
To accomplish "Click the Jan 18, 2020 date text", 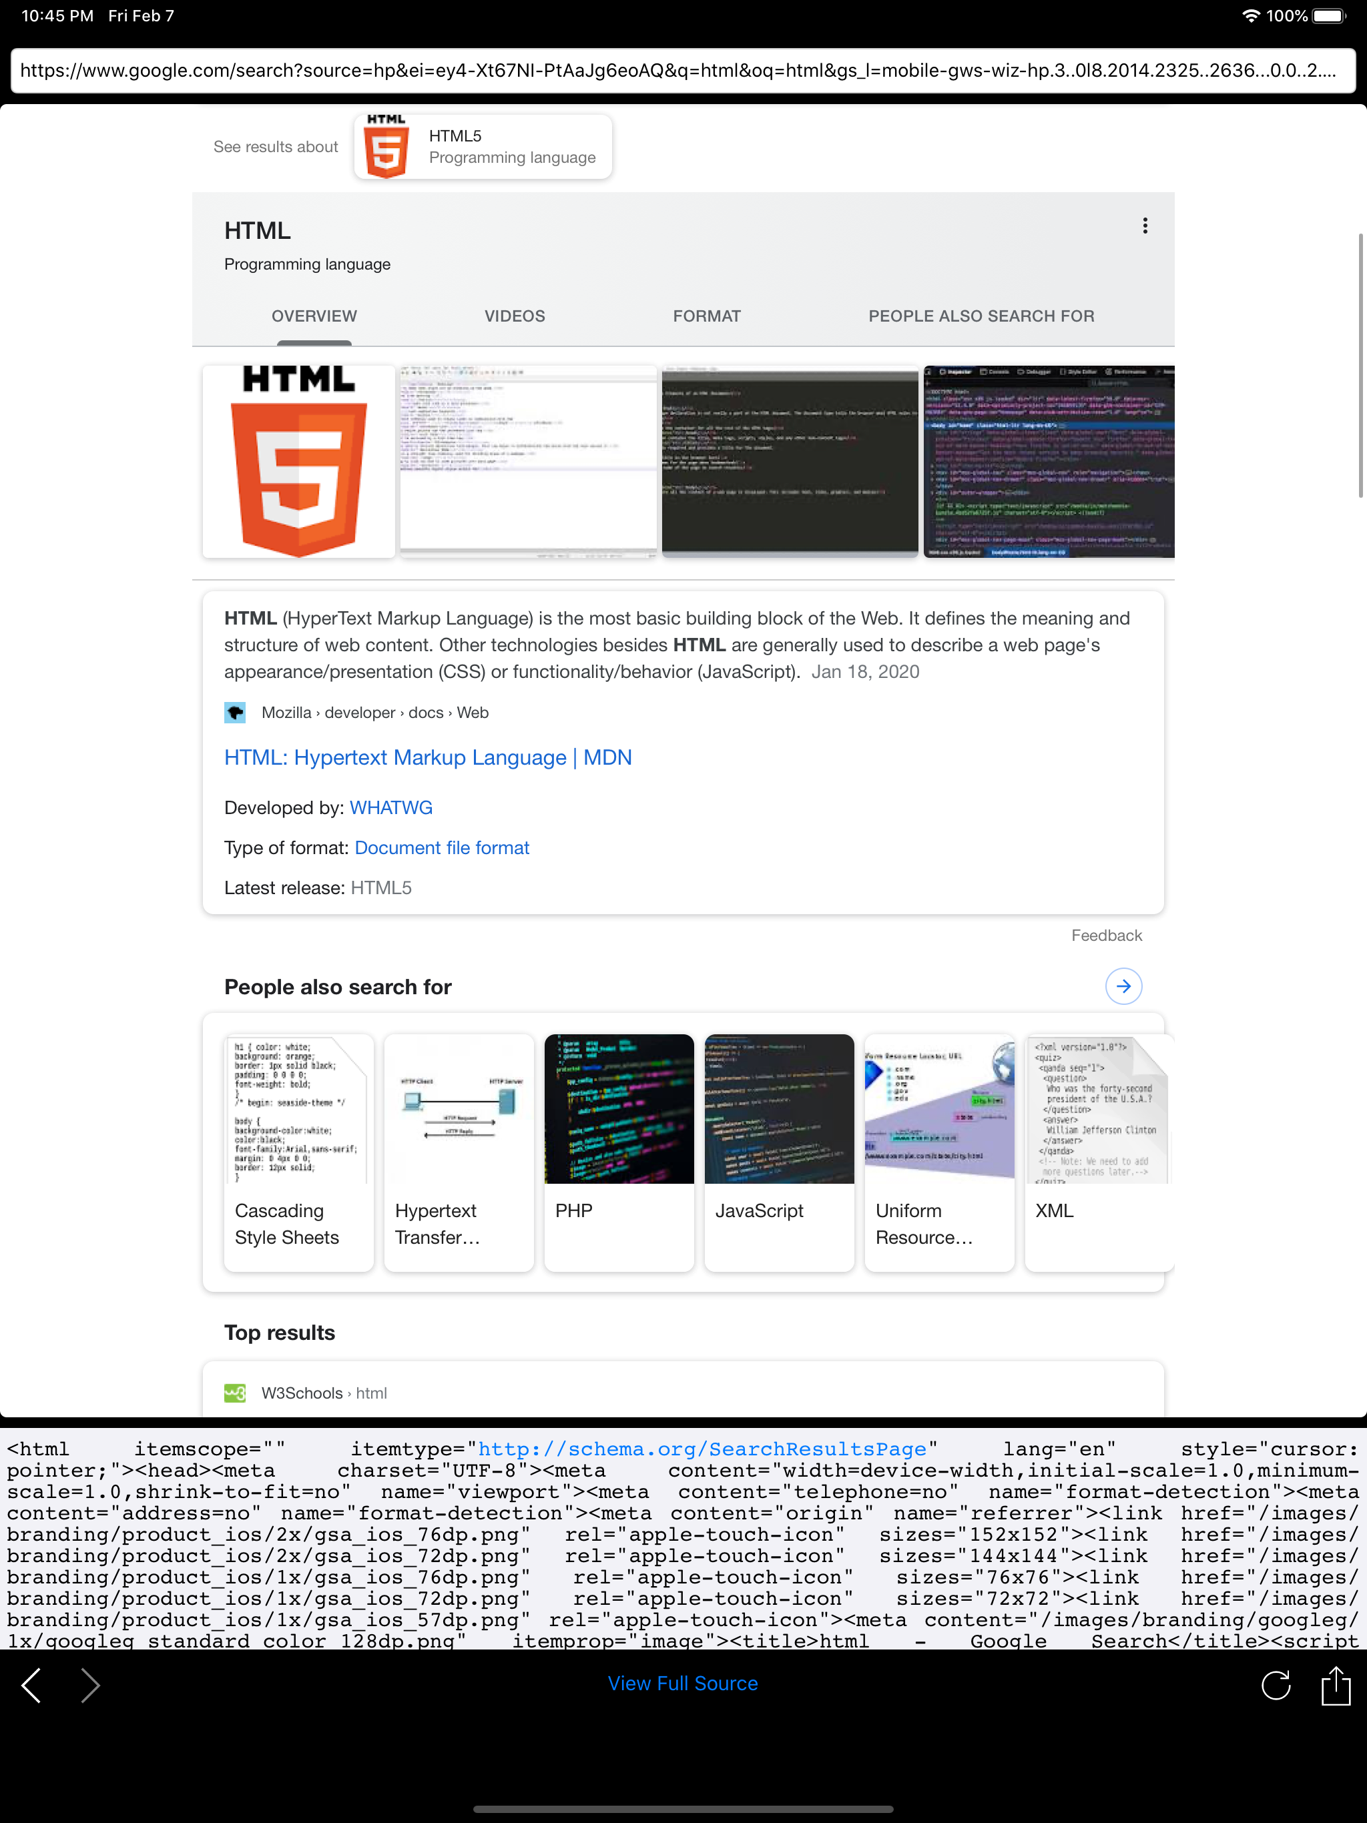I will [865, 672].
